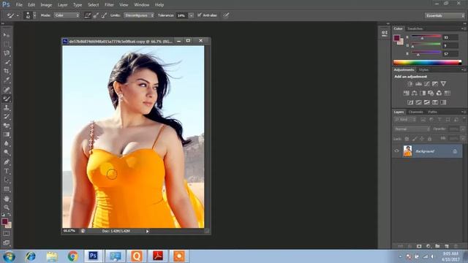Select the Zoom tool

tap(7, 207)
